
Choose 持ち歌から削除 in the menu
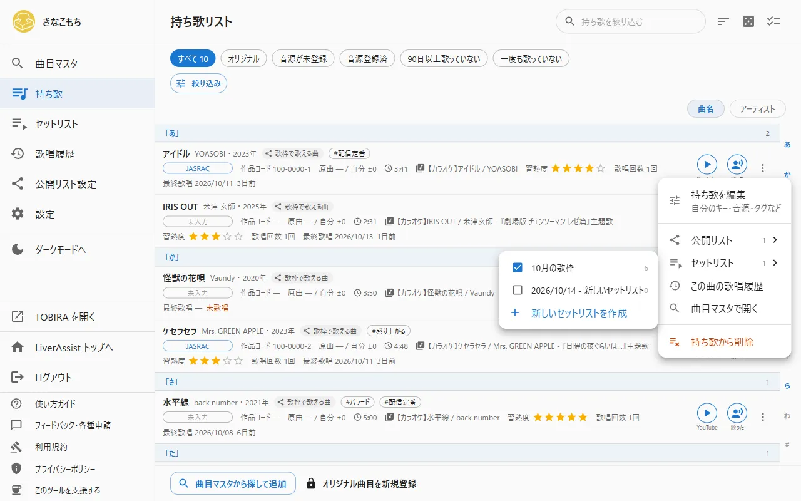click(725, 342)
